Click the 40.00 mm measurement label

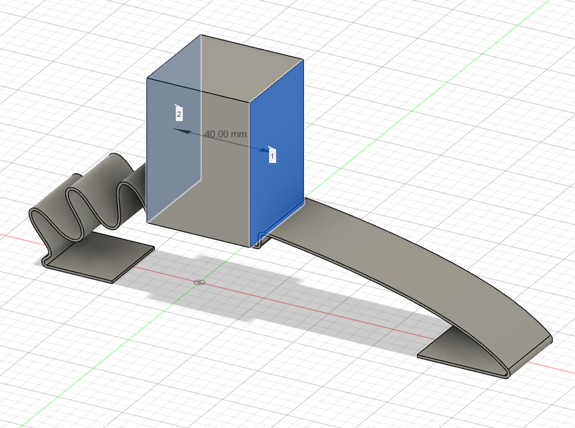pos(225,134)
